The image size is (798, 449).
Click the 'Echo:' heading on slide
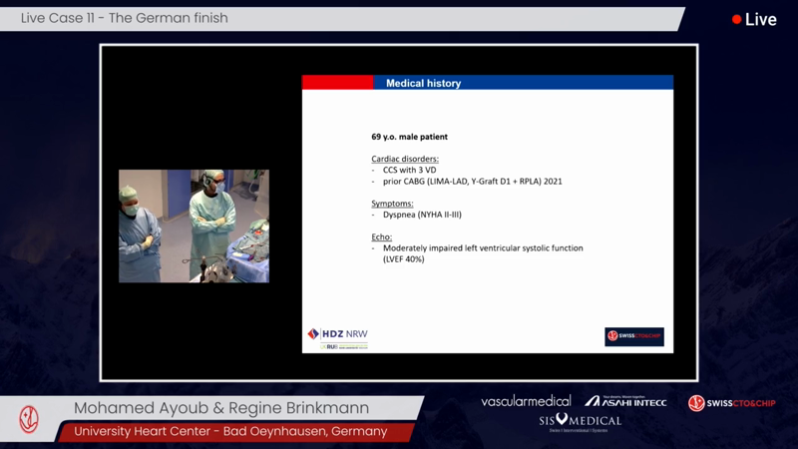(382, 236)
